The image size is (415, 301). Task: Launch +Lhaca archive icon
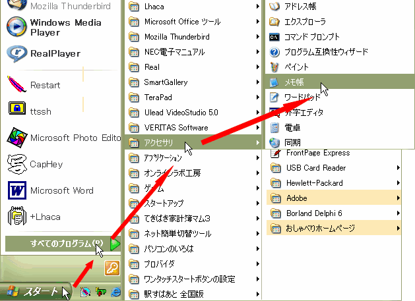pyautogui.click(x=17, y=215)
